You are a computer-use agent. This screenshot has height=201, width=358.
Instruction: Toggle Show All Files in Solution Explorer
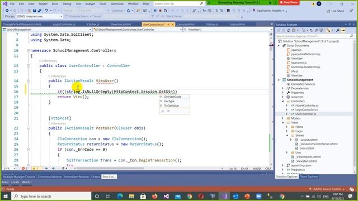322,30
